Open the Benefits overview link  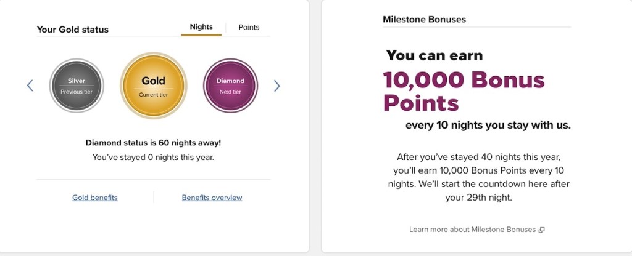212,198
